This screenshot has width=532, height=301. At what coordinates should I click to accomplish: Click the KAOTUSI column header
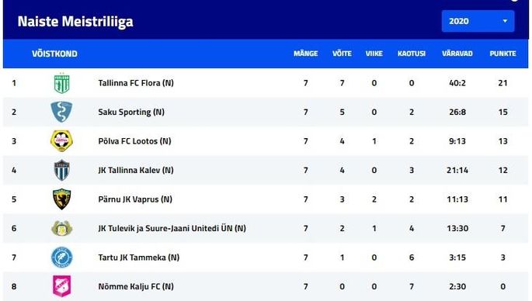point(411,54)
